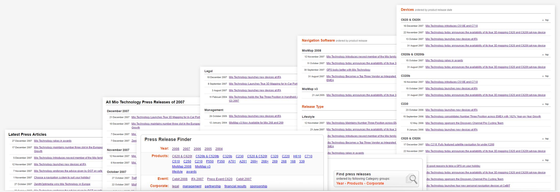Open the financial results category link
This screenshot has width=560, height=192.
235,186
